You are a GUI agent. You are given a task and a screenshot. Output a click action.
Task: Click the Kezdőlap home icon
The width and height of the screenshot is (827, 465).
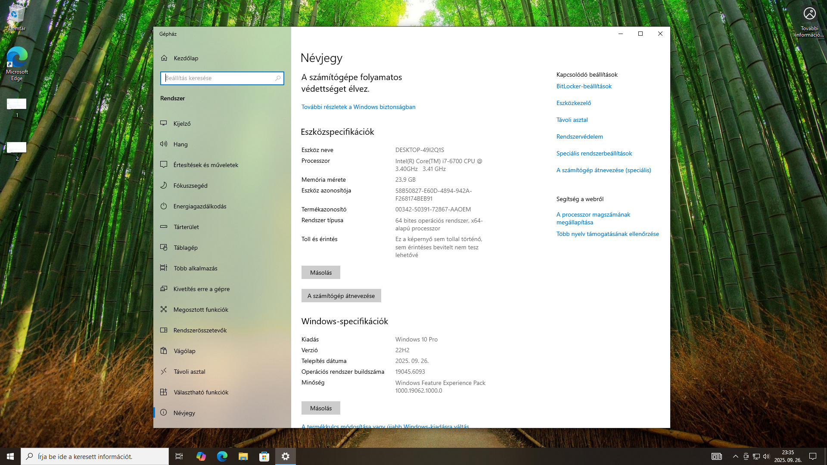[164, 58]
